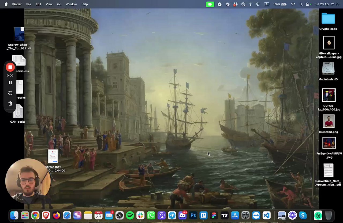Select the Macintosh HD drive
Screen dimensions: 343x223
[328, 68]
